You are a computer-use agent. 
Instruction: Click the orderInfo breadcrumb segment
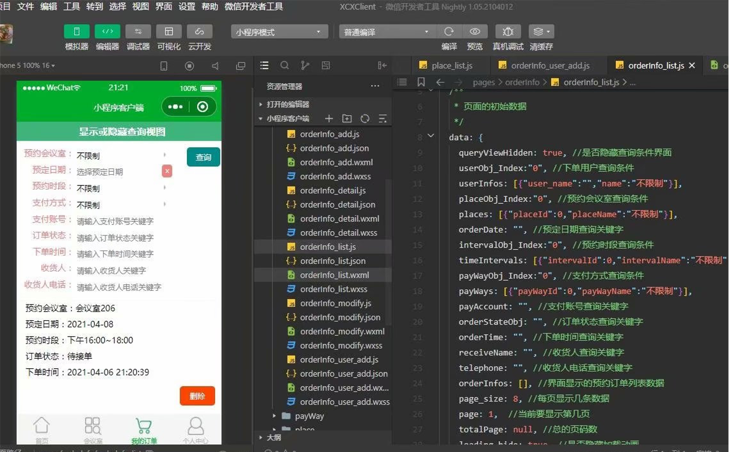[x=522, y=82]
